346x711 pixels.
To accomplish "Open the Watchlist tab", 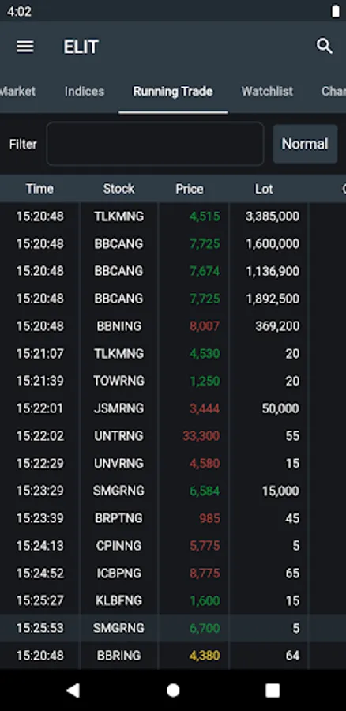I will pos(267,91).
